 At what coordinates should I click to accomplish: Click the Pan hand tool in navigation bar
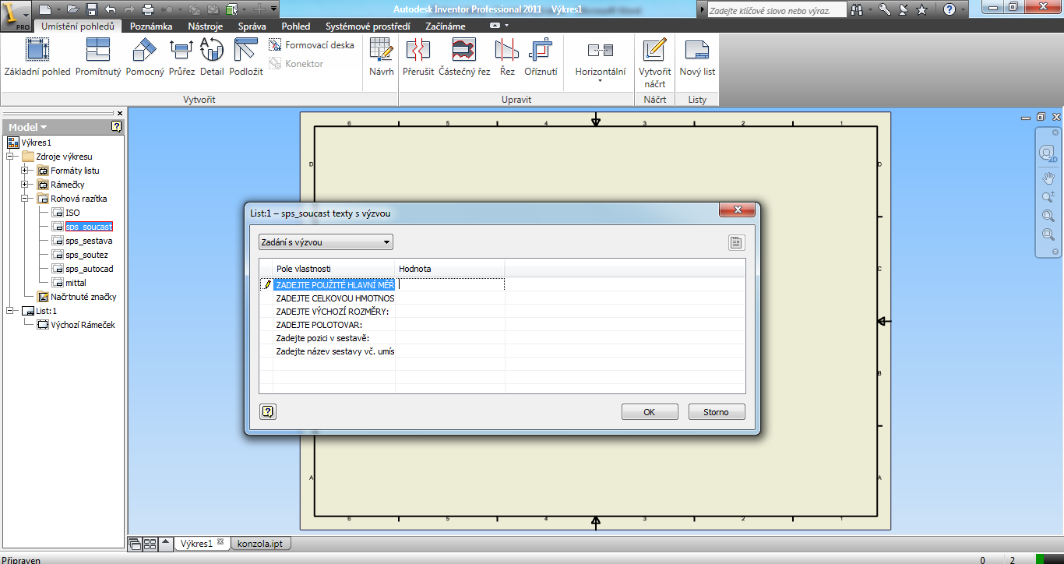click(x=1048, y=178)
